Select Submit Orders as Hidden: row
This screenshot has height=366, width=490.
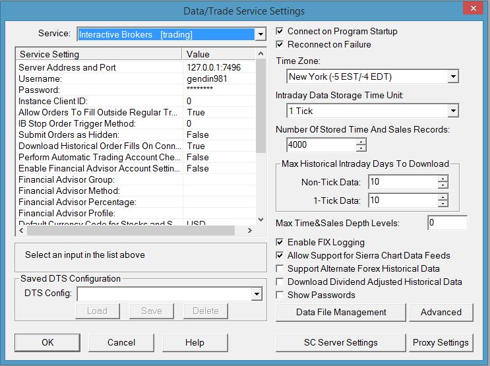(x=136, y=135)
